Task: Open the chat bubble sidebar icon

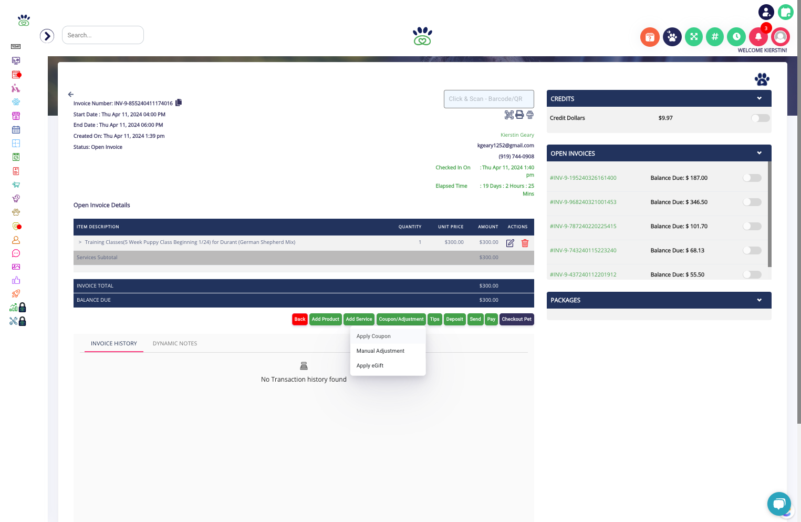Action: 16,253
